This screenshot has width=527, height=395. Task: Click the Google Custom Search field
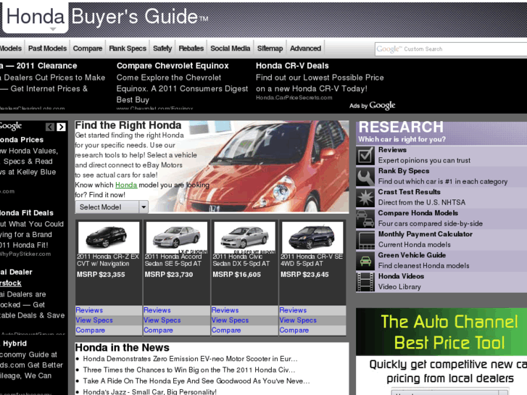[x=451, y=49]
